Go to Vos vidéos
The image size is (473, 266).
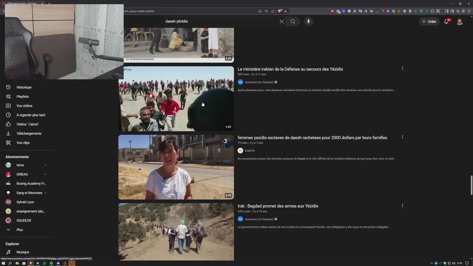click(24, 106)
